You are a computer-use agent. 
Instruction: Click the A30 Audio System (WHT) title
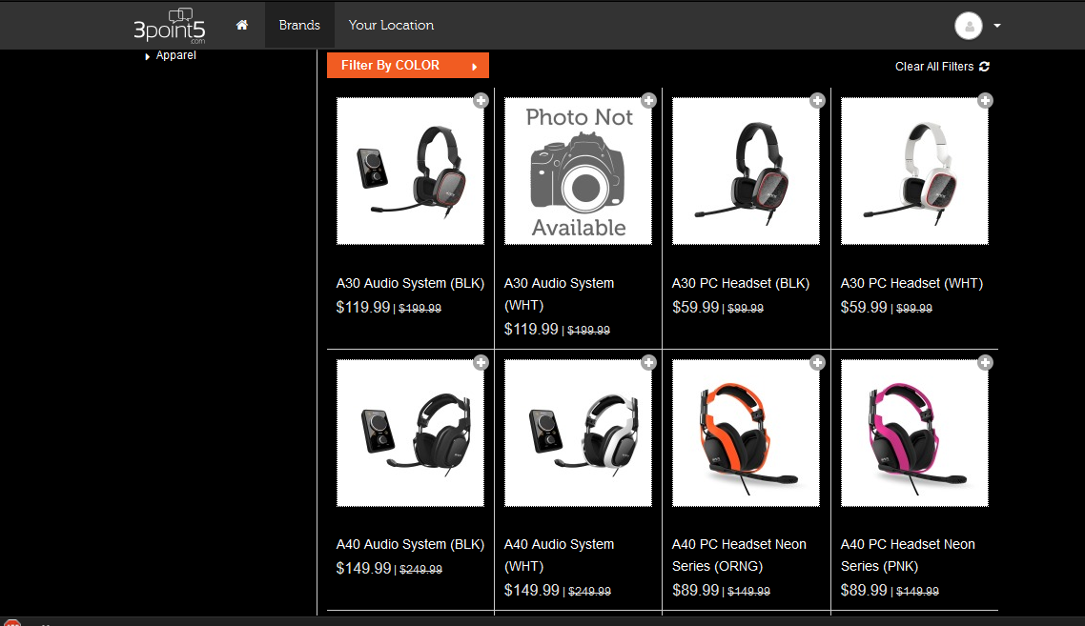point(559,294)
